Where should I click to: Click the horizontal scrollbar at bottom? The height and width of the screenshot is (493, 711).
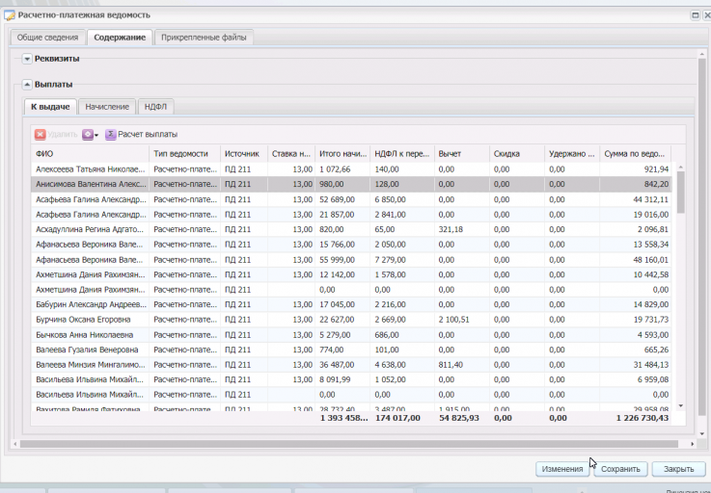tap(347, 443)
